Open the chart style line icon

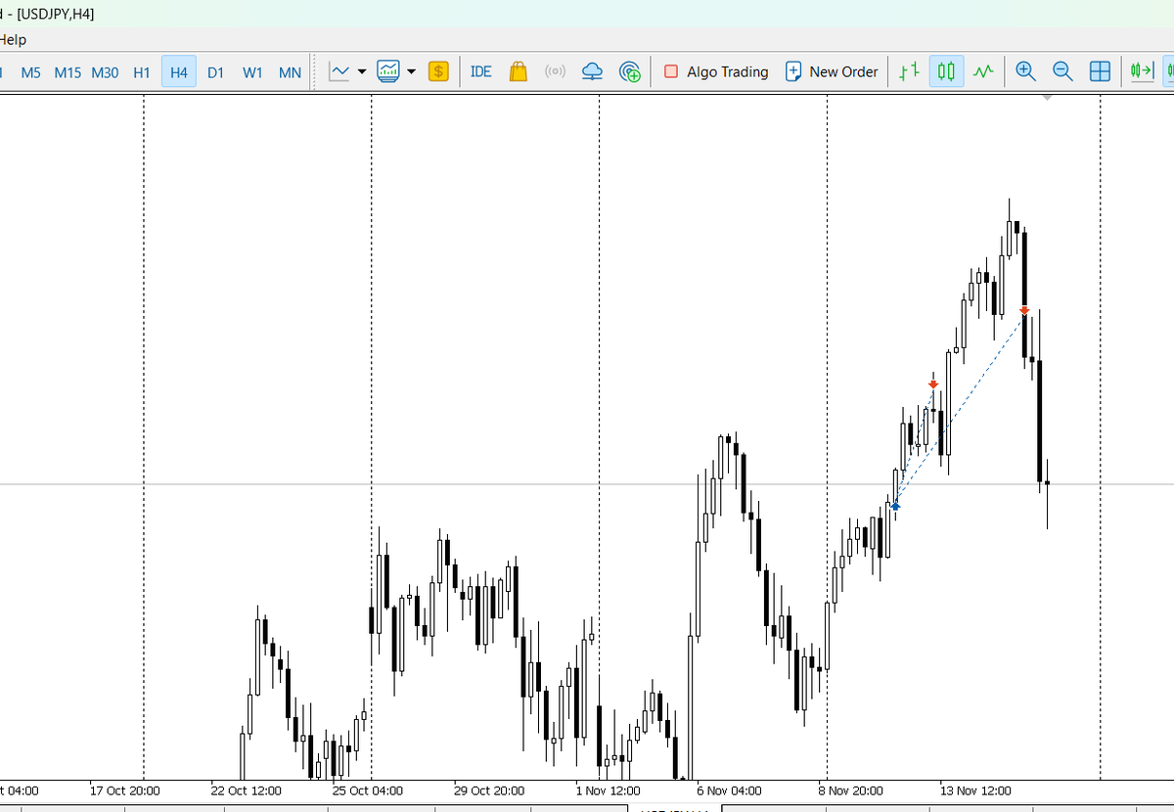pyautogui.click(x=340, y=71)
